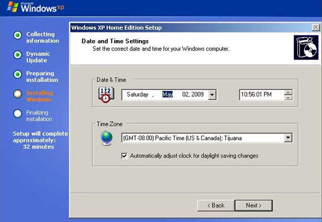Click the Installing Windows step bullet

[18, 94]
